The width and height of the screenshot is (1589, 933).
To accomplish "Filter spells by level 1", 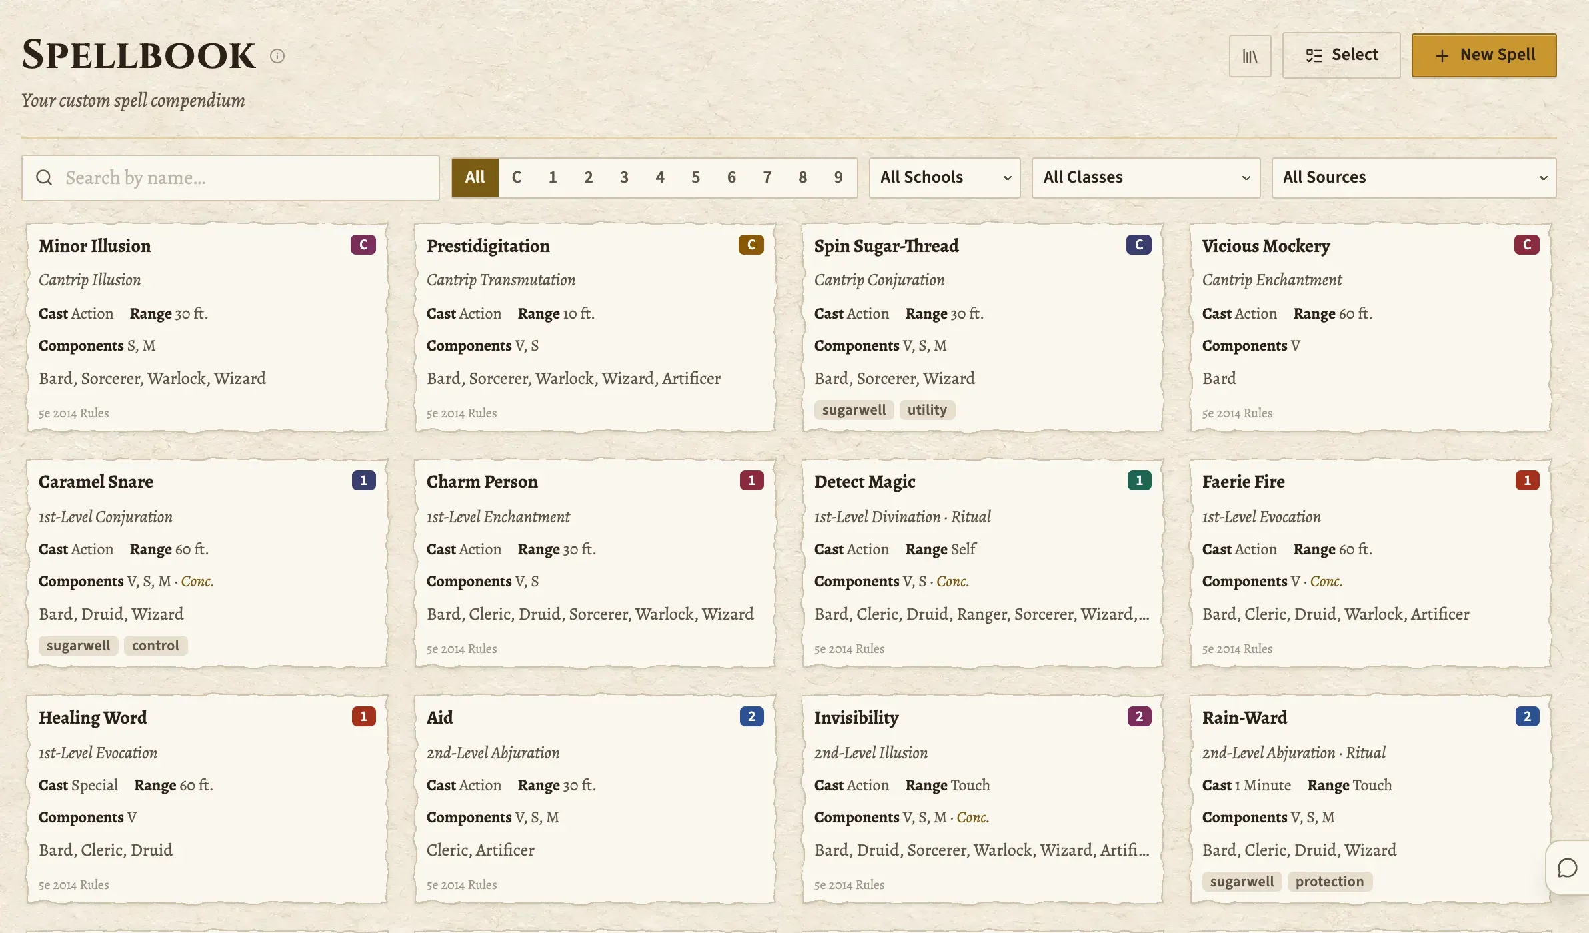I will [x=553, y=177].
